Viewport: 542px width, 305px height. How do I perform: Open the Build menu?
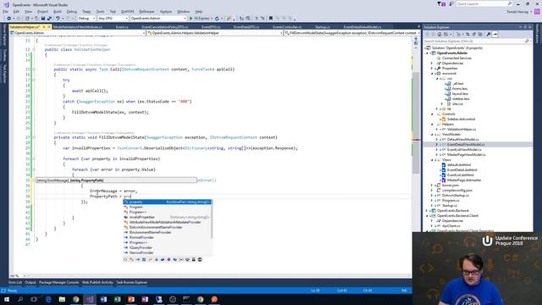[57, 11]
